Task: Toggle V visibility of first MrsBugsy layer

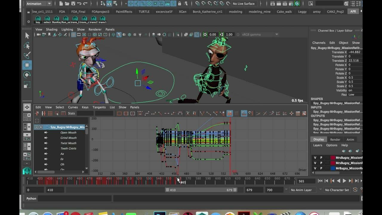Action: 315,158
